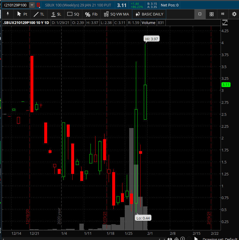Click the +86.23% change percentage

pyautogui.click(x=137, y=7)
